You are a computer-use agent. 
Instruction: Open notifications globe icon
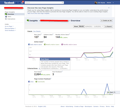pyautogui.click(x=22, y=3)
